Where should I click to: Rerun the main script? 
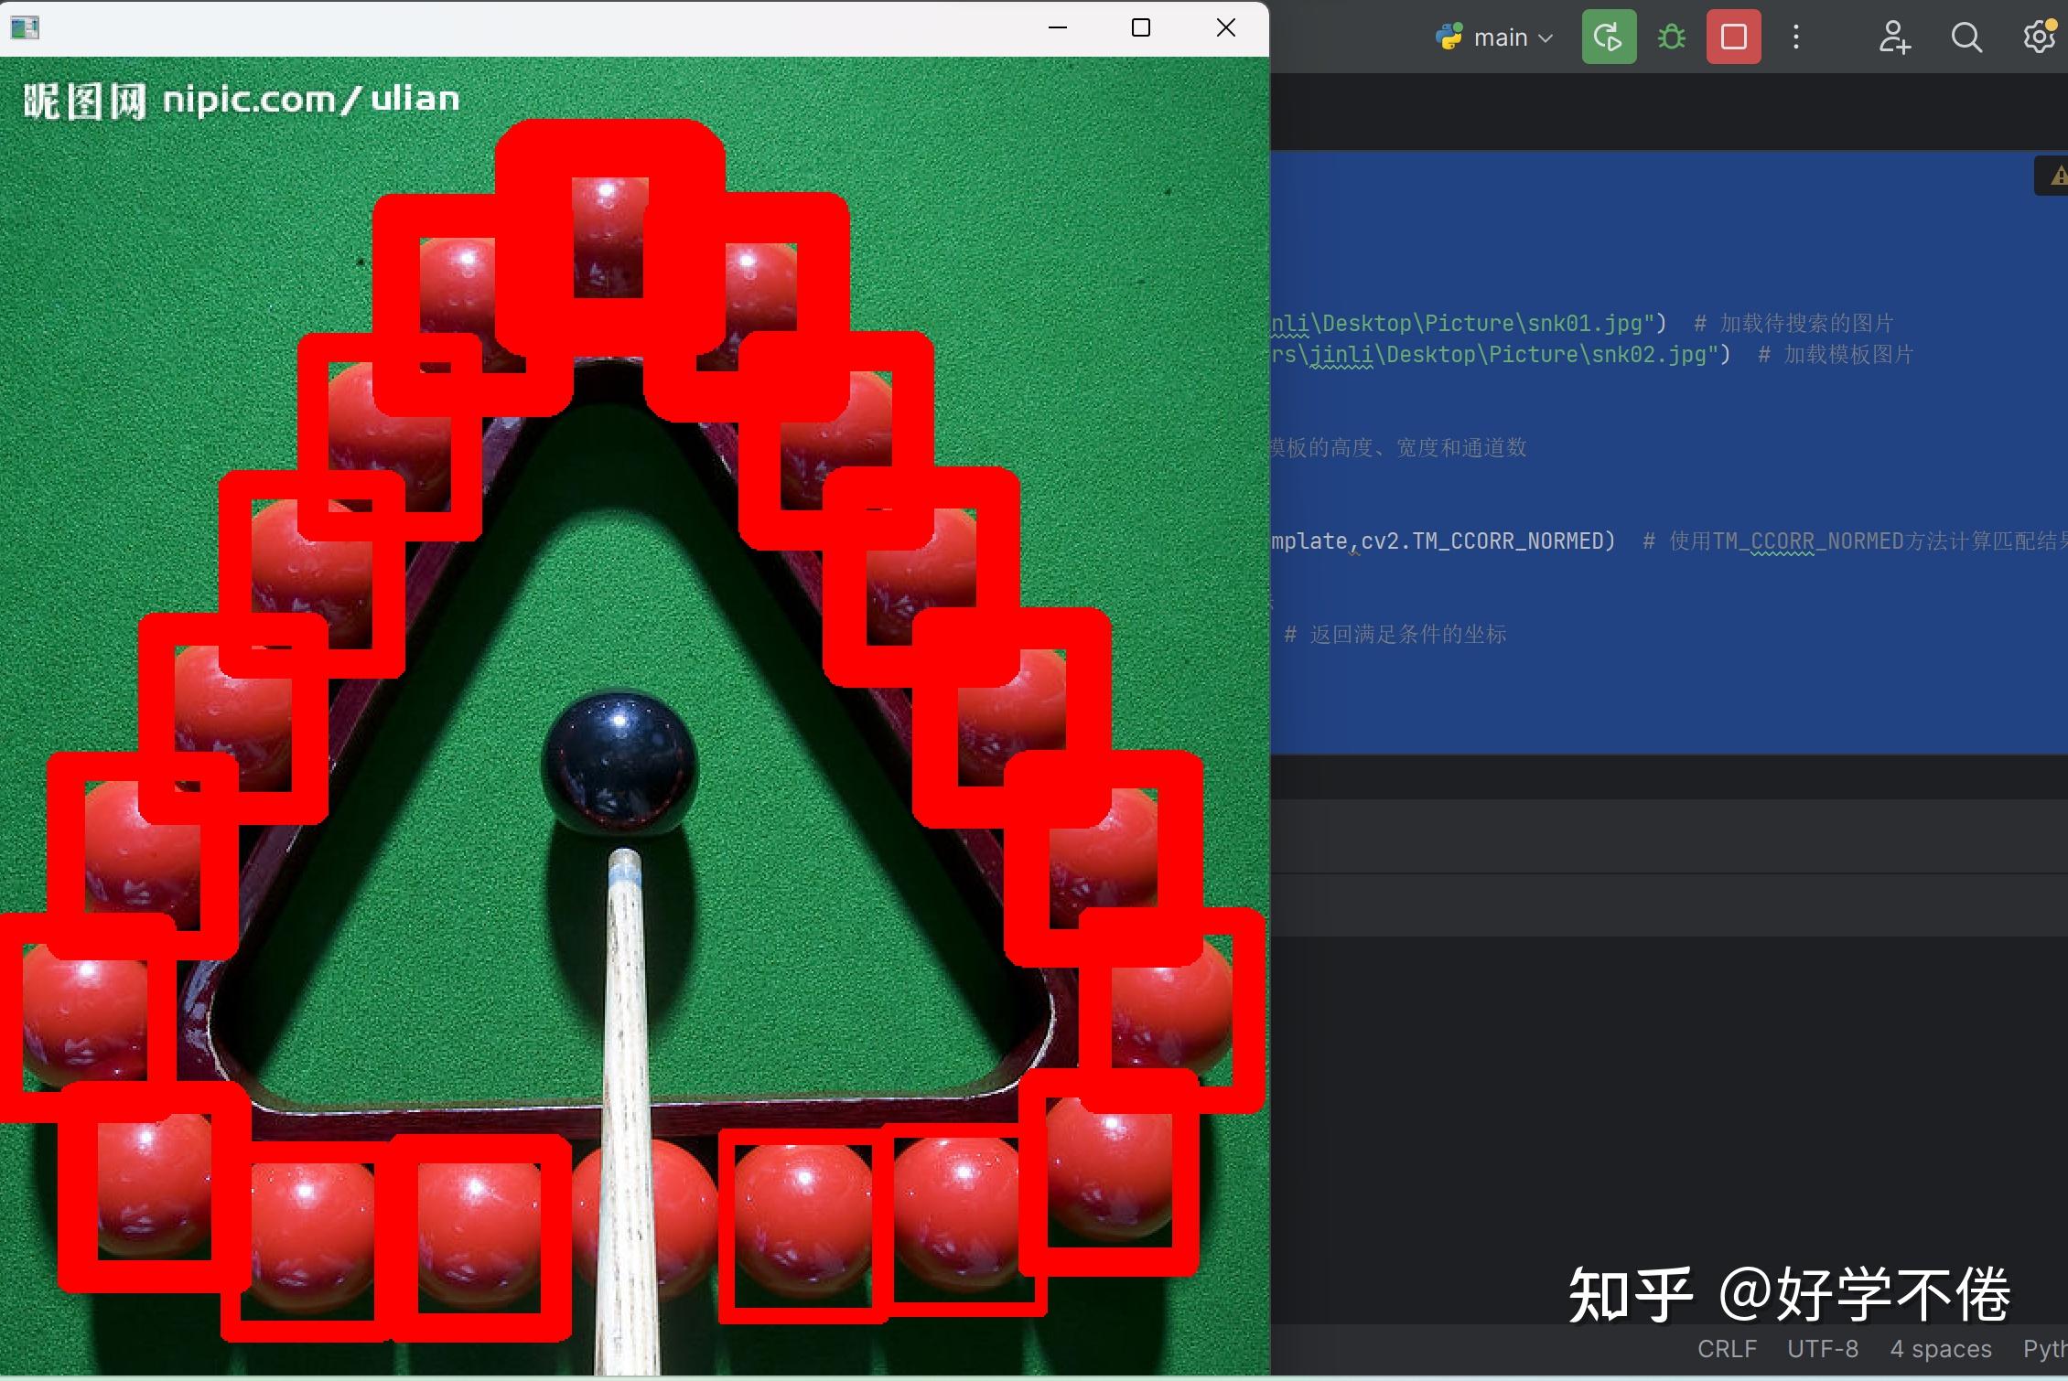(x=1608, y=37)
